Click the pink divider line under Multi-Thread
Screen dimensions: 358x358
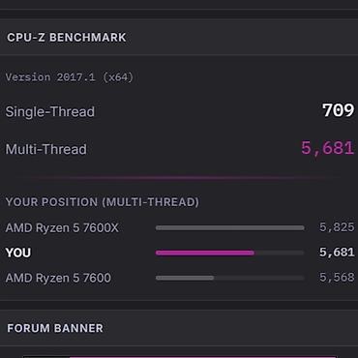pos(179,178)
